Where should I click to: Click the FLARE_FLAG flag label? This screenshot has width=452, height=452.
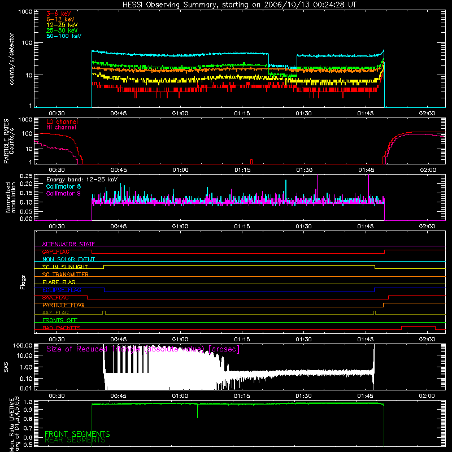click(x=59, y=282)
